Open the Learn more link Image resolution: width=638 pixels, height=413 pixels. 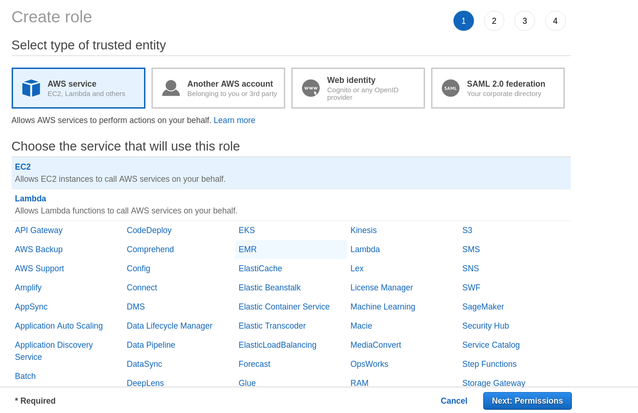pyautogui.click(x=234, y=120)
